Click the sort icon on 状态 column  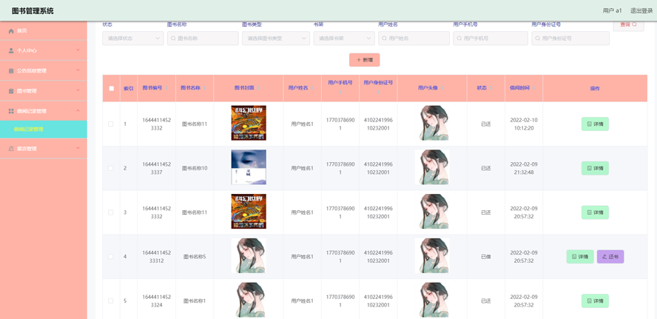pyautogui.click(x=490, y=88)
